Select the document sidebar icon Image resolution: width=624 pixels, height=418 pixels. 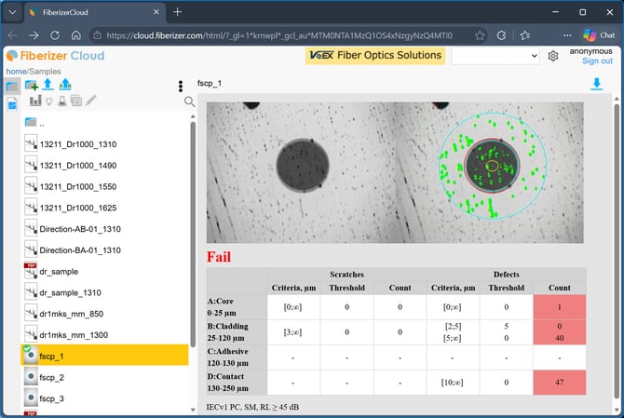[x=12, y=104]
